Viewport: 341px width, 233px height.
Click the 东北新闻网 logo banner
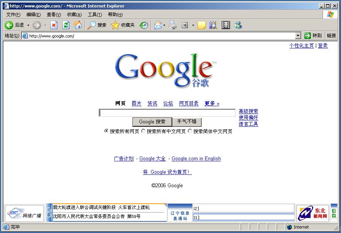click(312, 213)
